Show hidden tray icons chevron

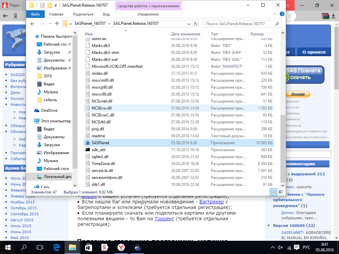pyautogui.click(x=273, y=247)
